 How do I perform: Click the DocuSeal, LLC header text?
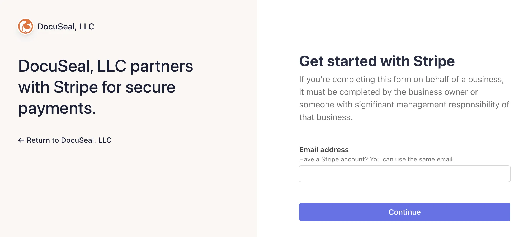point(66,26)
